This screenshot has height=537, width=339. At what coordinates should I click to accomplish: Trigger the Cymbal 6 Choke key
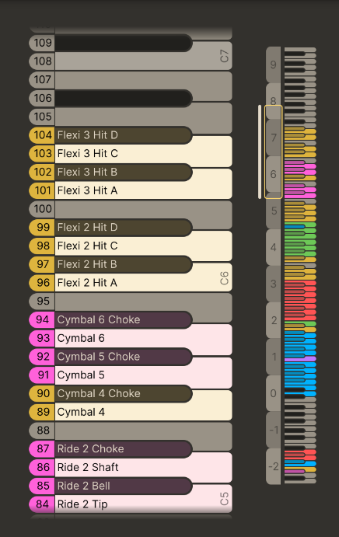click(x=123, y=319)
